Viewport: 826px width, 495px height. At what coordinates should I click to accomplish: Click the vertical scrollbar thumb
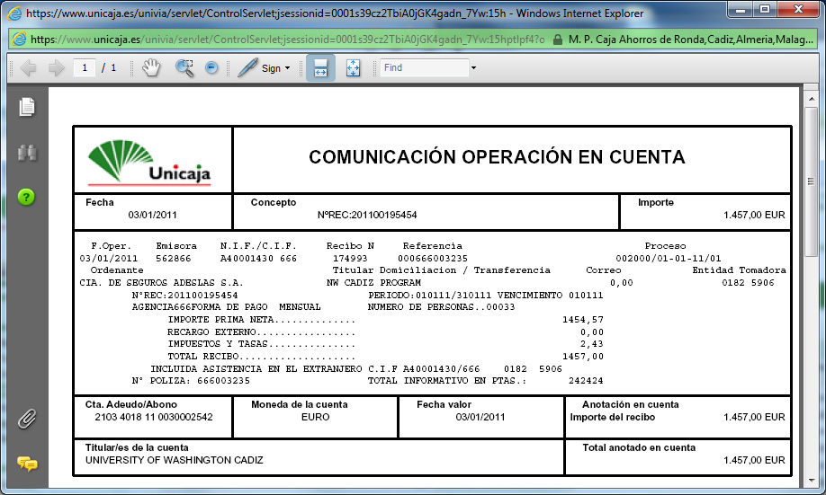click(x=811, y=181)
